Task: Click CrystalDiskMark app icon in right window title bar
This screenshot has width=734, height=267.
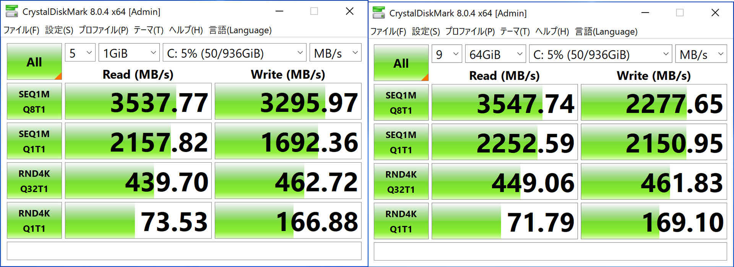Action: (x=379, y=13)
